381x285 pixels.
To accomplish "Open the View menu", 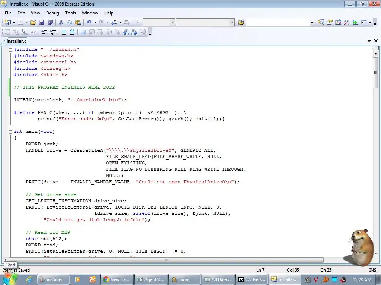I will pos(35,13).
